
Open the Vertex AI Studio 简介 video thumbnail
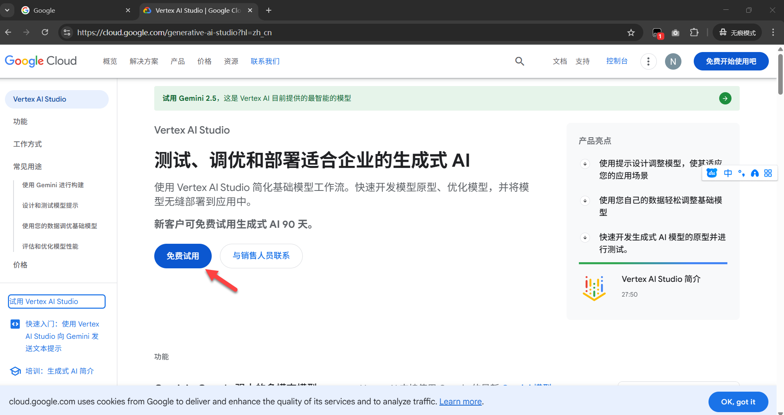click(594, 288)
